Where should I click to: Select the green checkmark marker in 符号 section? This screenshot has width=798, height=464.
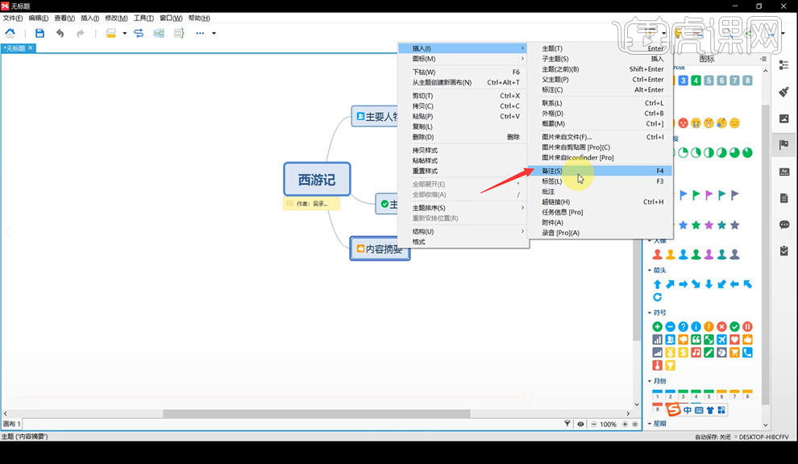[734, 326]
